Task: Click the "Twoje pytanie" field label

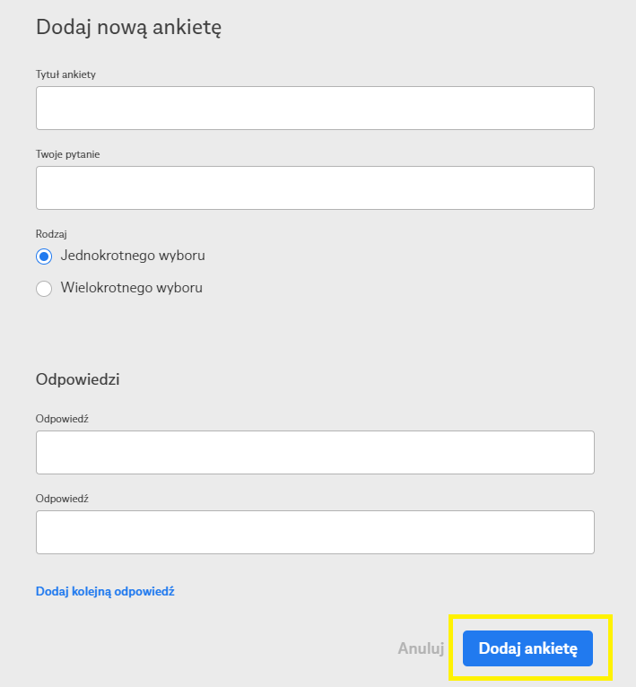Action: pos(68,154)
